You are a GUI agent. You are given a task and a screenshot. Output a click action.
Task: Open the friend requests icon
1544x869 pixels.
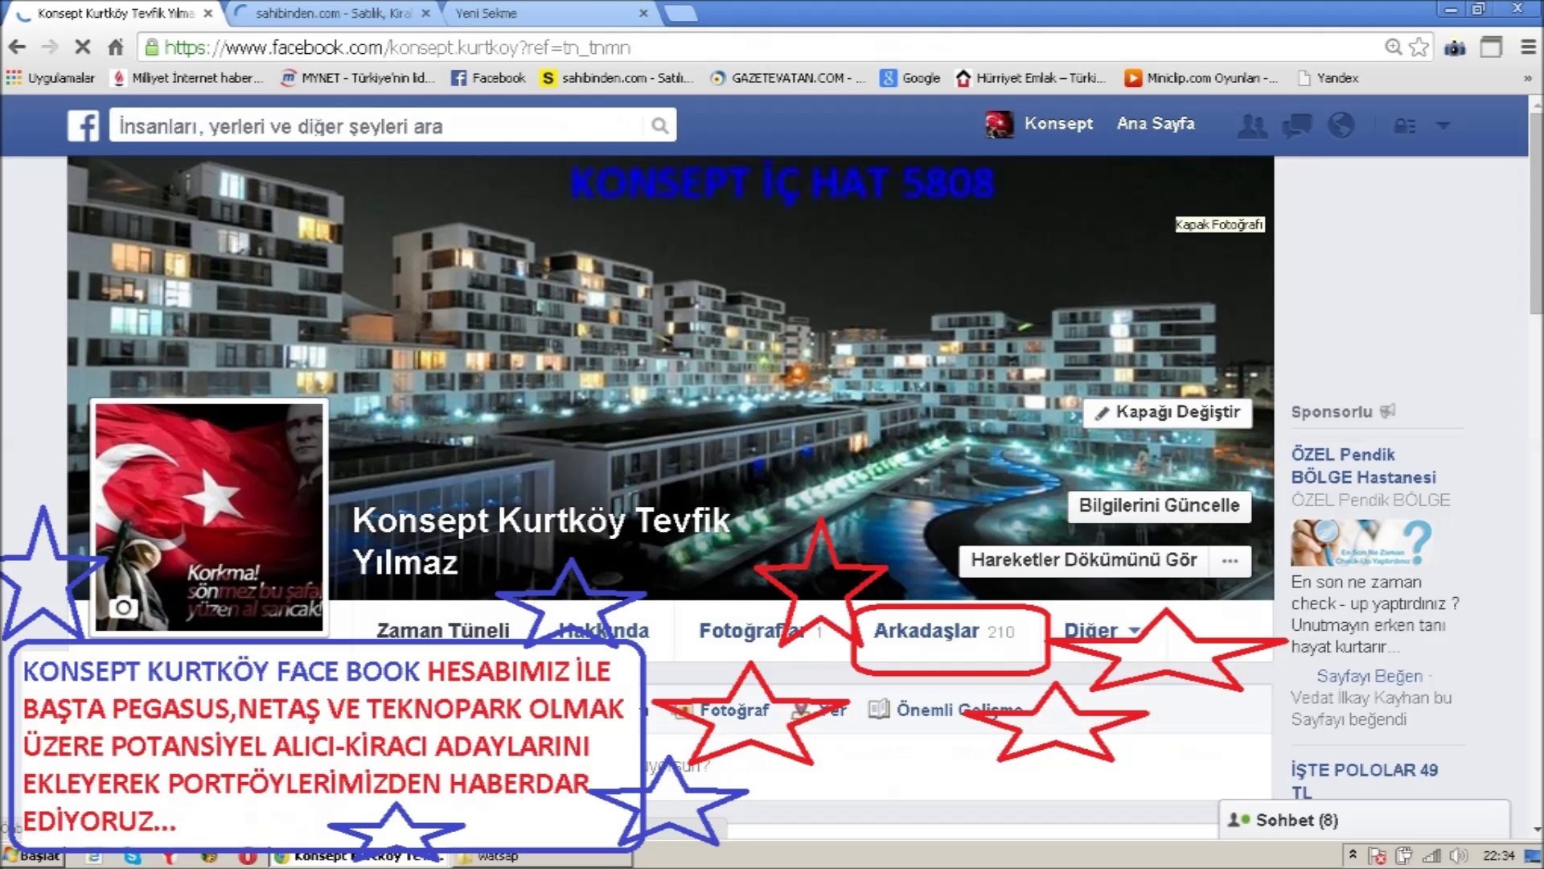(1251, 126)
